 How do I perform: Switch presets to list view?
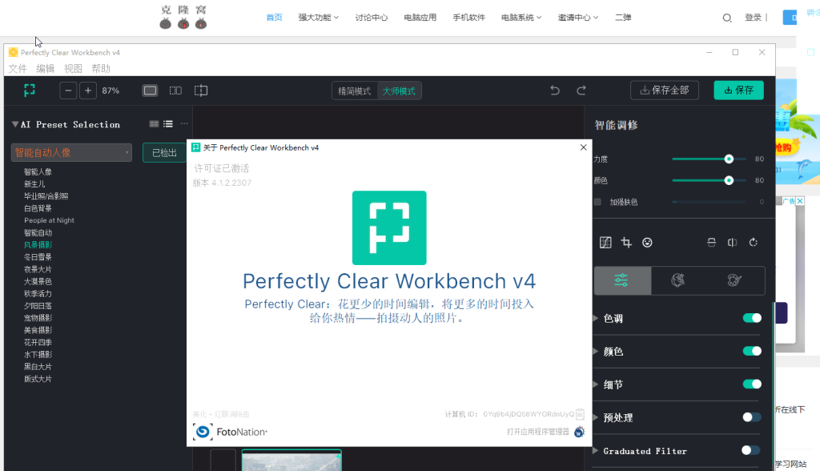point(168,124)
